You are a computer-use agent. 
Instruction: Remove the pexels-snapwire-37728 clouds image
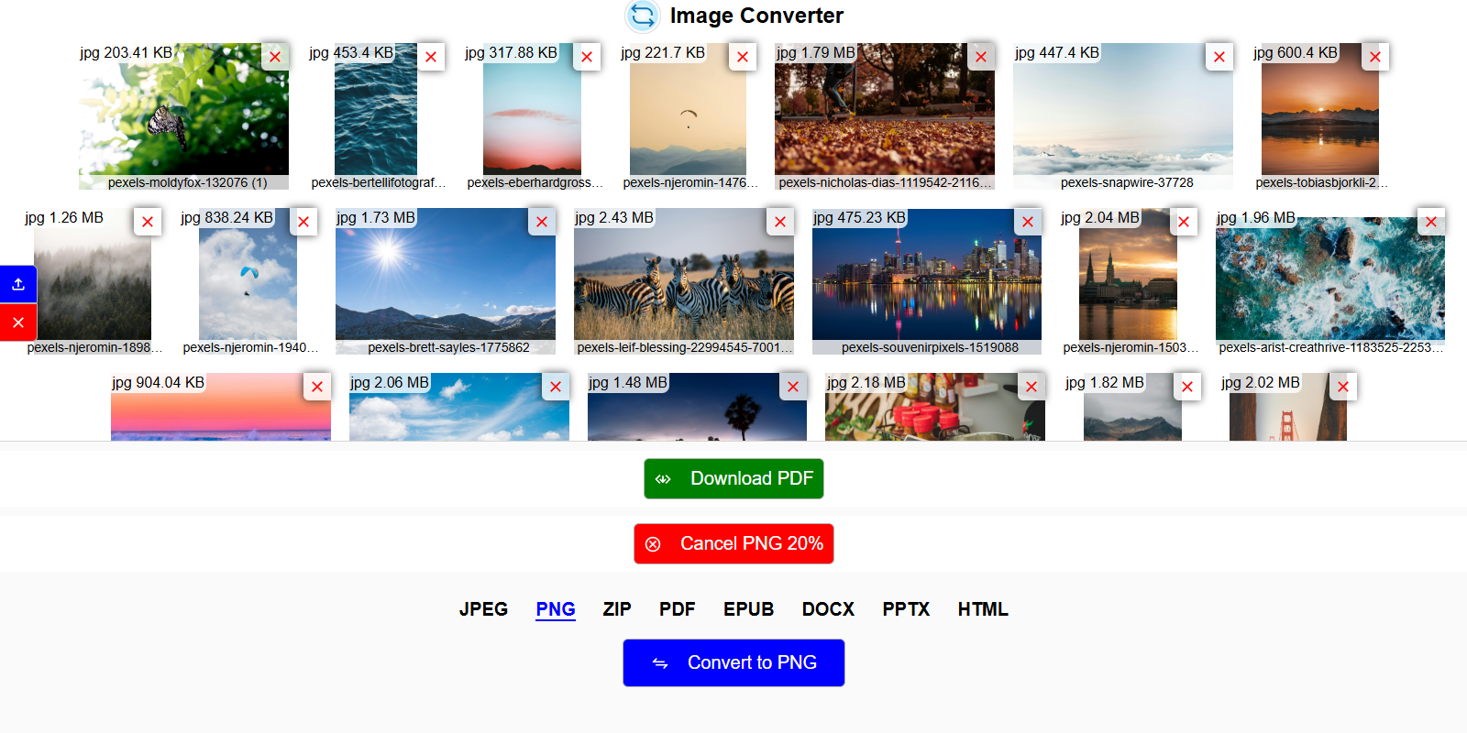pyautogui.click(x=1219, y=57)
